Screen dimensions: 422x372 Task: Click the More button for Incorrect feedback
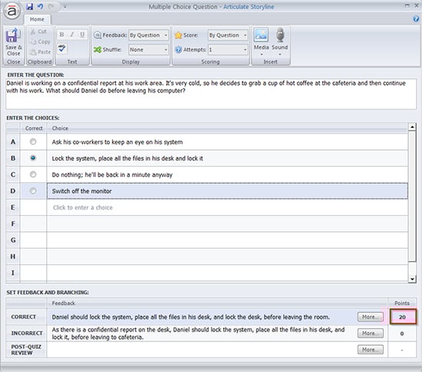point(371,334)
